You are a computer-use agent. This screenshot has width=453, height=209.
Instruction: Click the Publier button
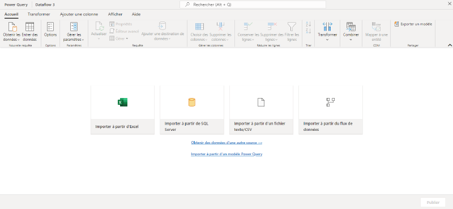click(x=433, y=202)
